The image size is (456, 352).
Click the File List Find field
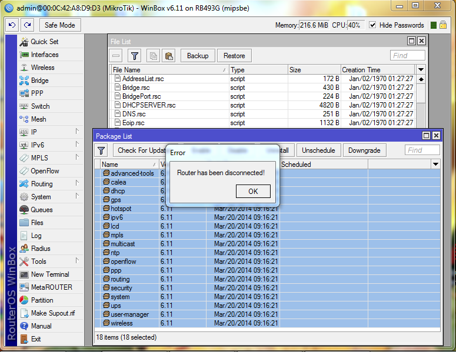(407, 55)
